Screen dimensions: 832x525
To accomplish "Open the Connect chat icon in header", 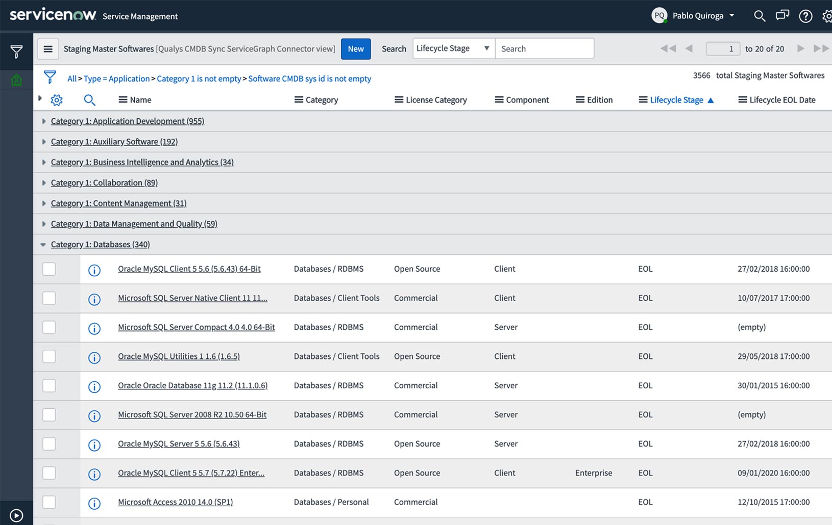I will [x=782, y=16].
